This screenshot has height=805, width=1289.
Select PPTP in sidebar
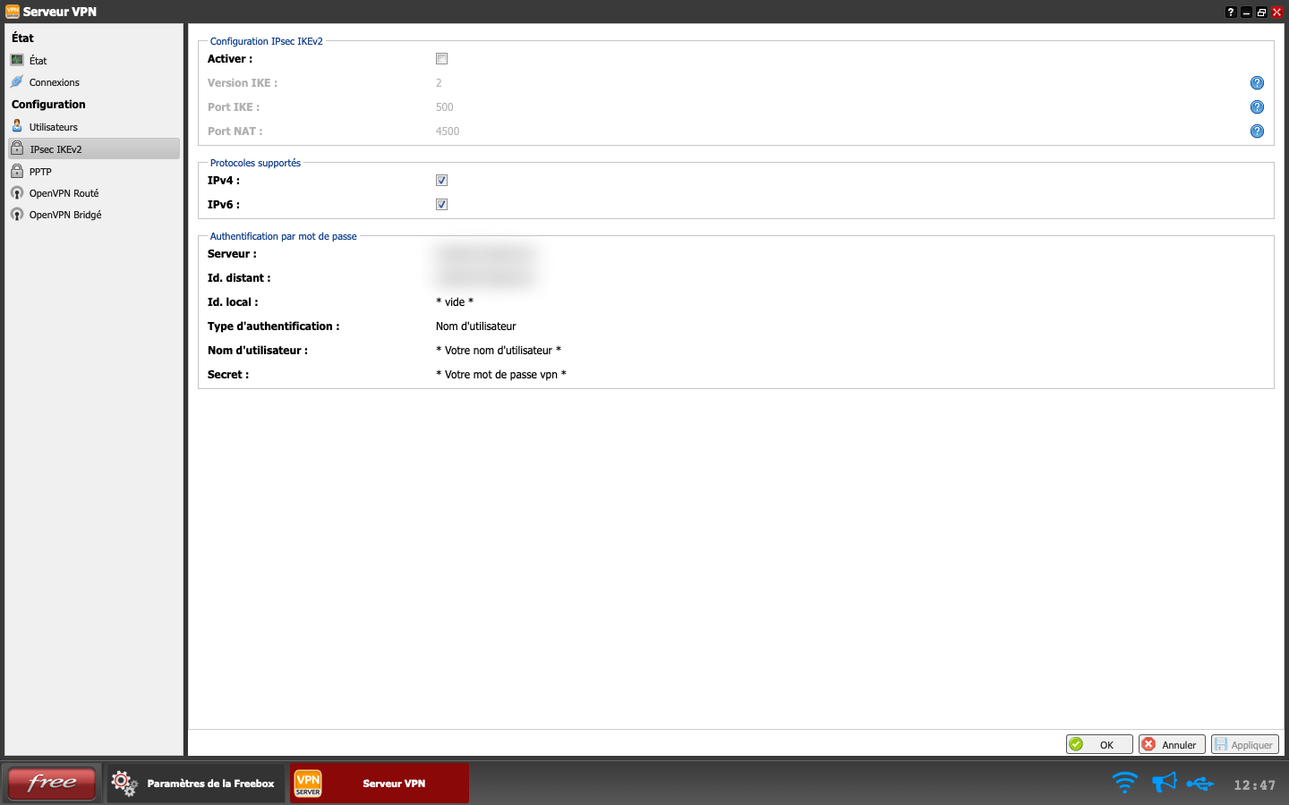(x=94, y=171)
